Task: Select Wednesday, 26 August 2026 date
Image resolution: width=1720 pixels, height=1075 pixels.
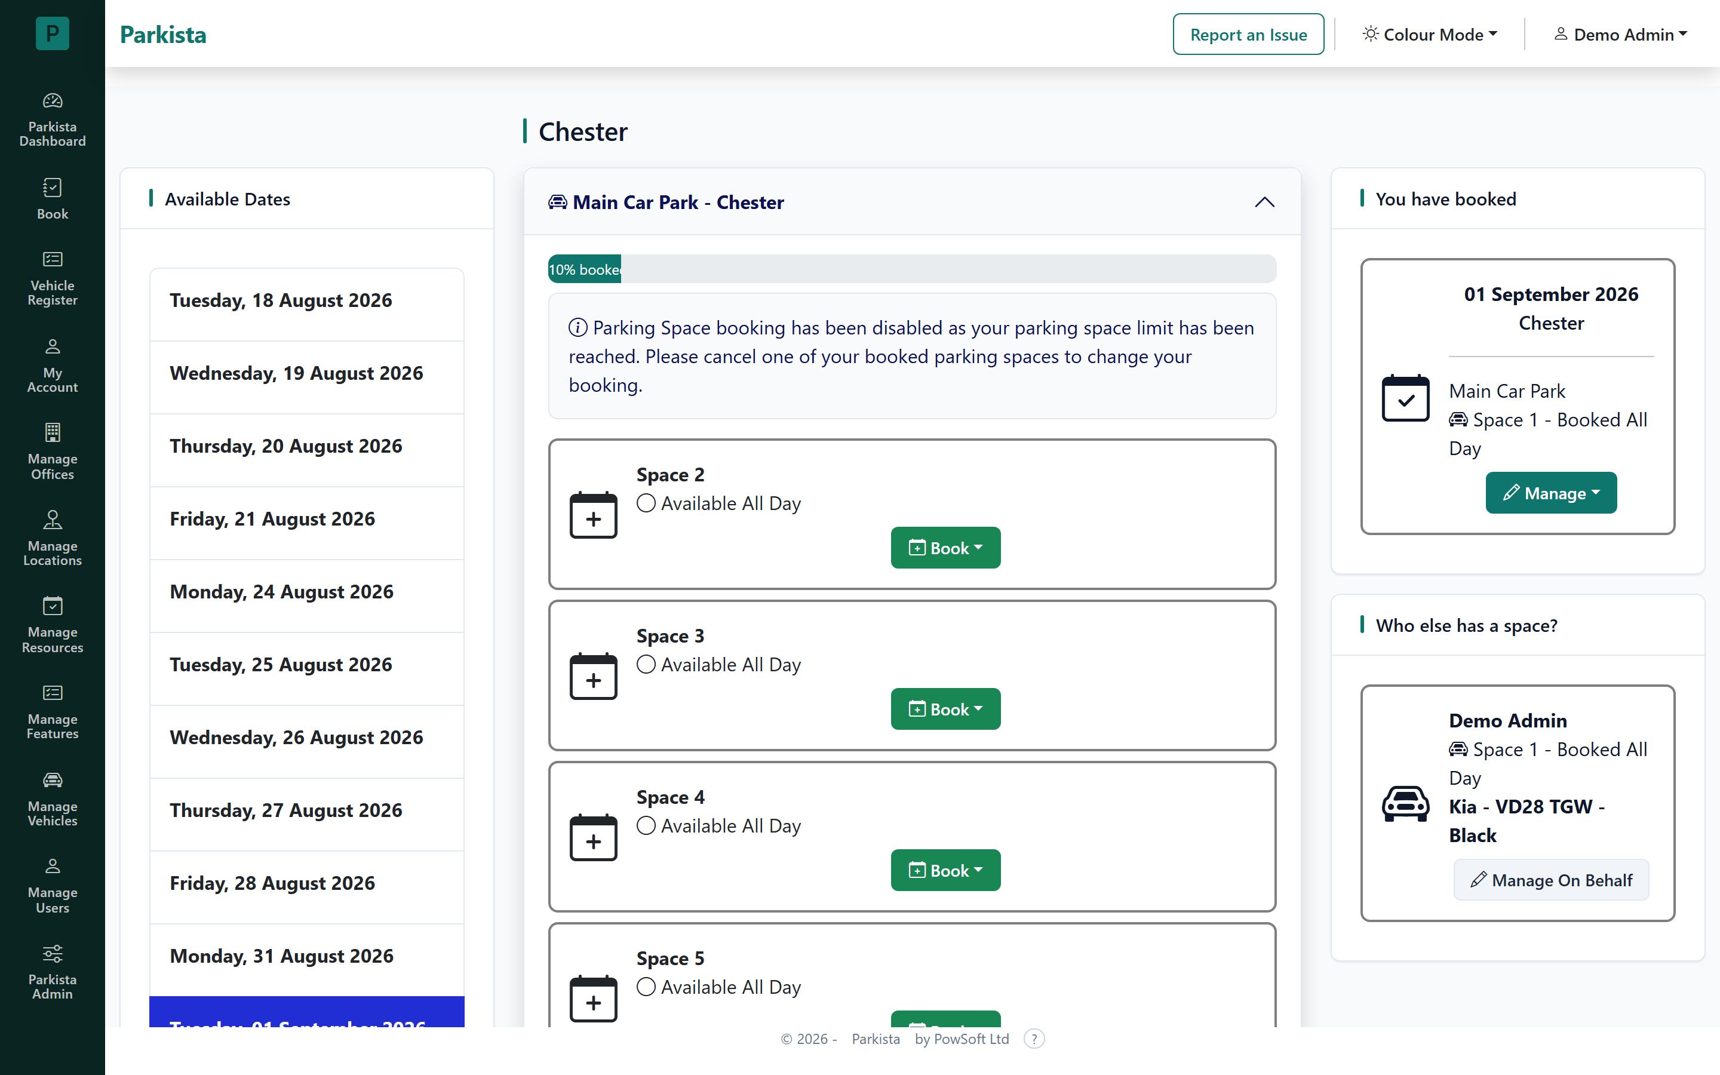Action: (x=306, y=741)
